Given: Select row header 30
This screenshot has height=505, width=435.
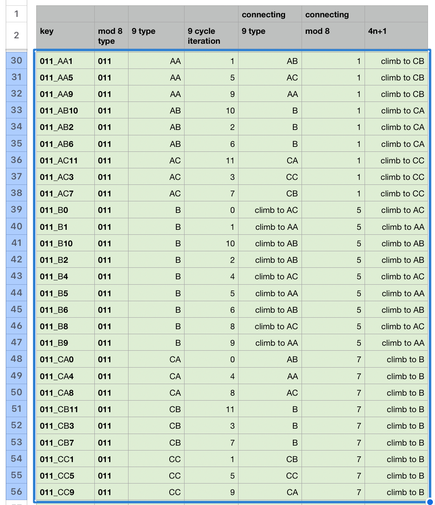Looking at the screenshot, I should pyautogui.click(x=16, y=61).
